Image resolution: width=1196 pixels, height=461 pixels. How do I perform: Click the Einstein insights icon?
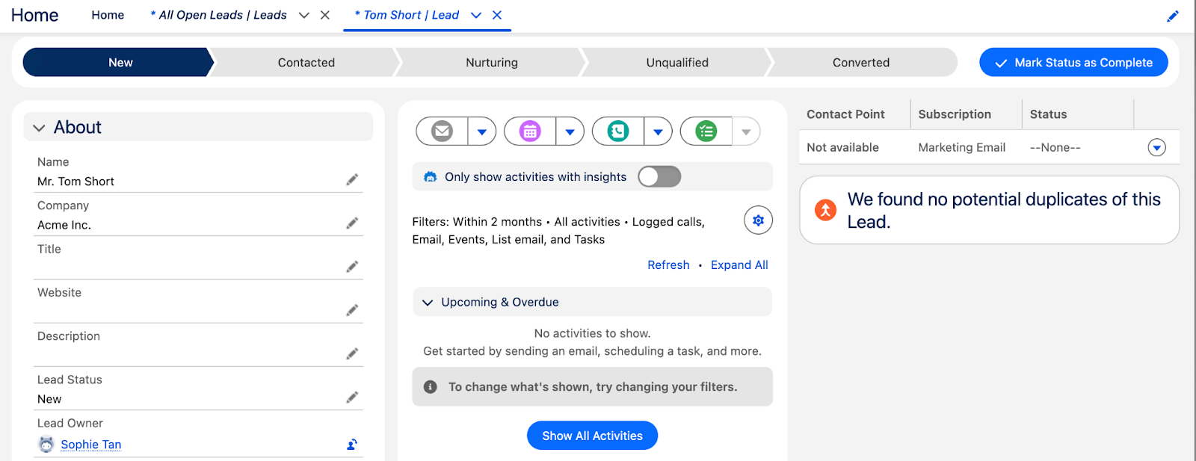click(x=430, y=177)
